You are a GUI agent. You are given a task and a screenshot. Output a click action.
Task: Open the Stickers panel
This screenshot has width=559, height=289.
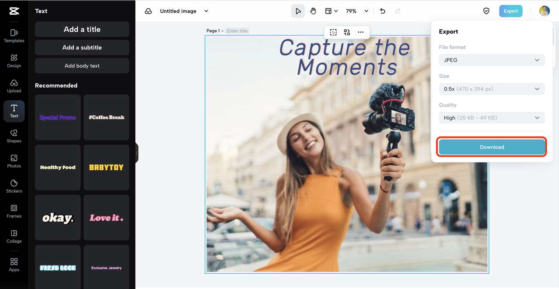pyautogui.click(x=14, y=186)
